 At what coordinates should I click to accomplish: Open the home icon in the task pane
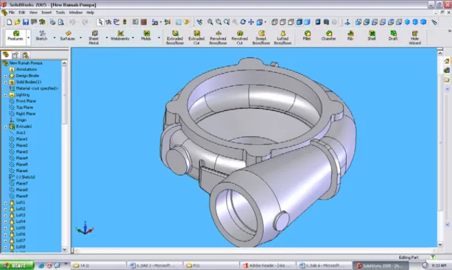[x=447, y=61]
